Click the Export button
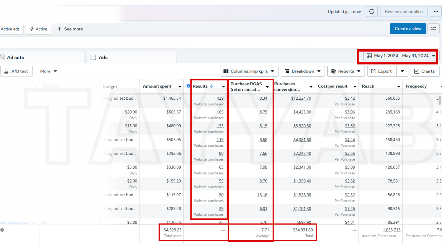This screenshot has width=448, height=252. pyautogui.click(x=382, y=71)
